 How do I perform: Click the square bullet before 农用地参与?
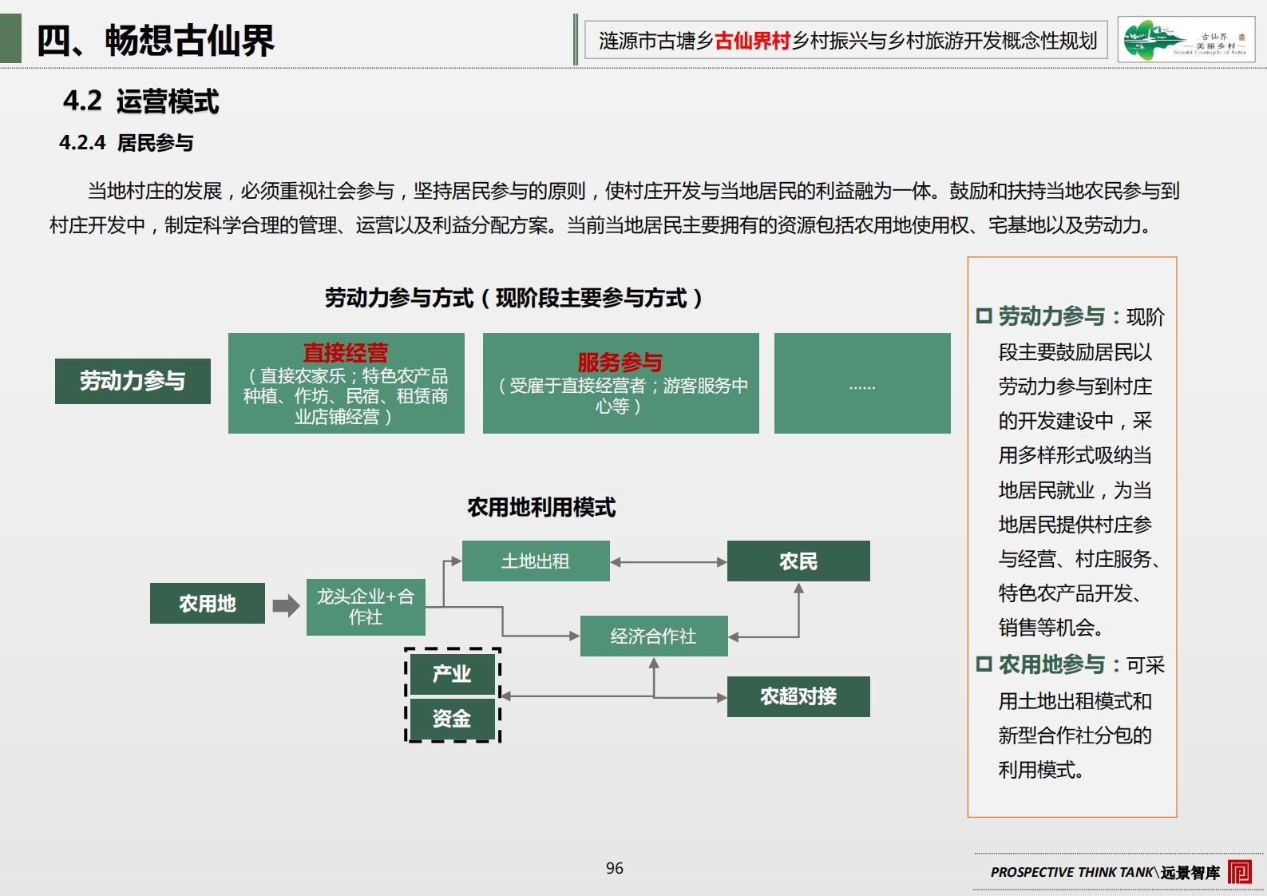click(x=984, y=664)
